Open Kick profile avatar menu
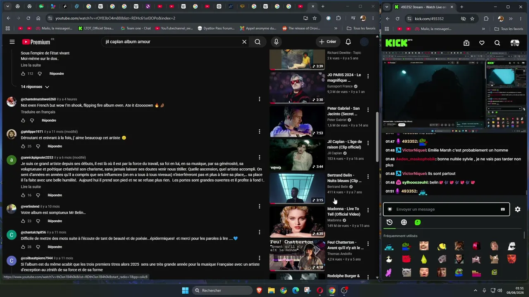Screen dimensions: 529x297 coord(515,43)
